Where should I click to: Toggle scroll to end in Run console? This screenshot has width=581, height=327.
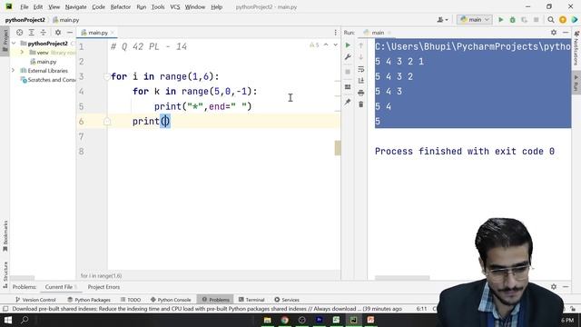click(x=361, y=81)
